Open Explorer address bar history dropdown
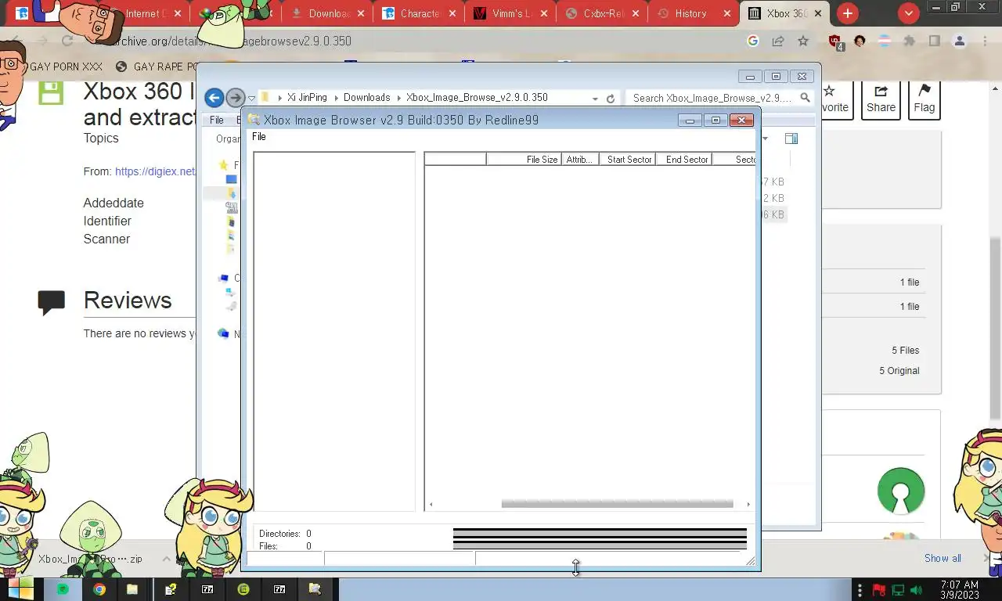This screenshot has height=601, width=1002. [x=595, y=99]
